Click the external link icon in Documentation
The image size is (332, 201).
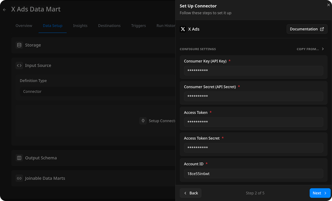pos(322,29)
